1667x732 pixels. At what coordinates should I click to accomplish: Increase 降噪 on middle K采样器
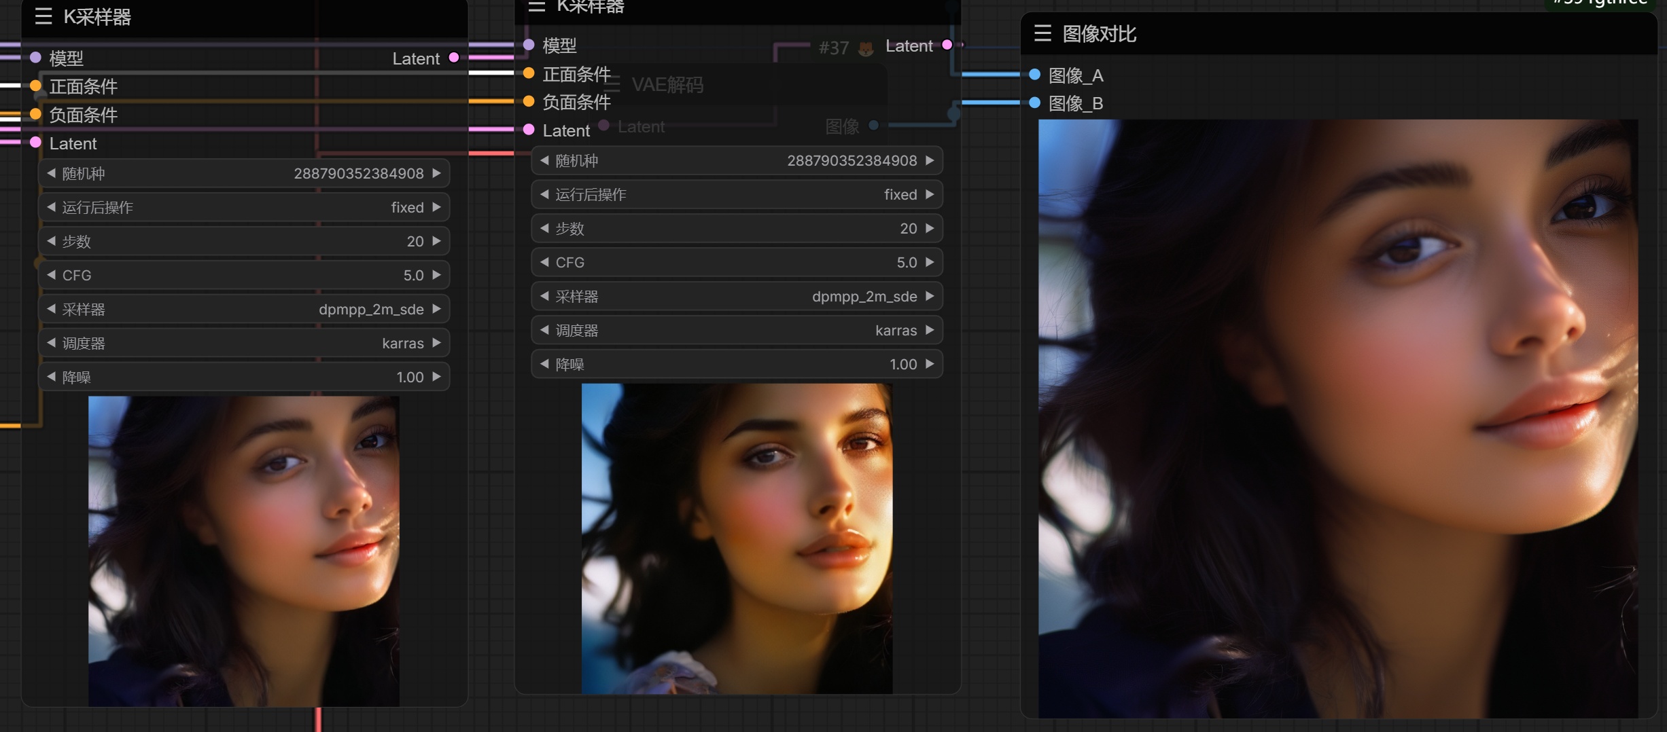(930, 364)
